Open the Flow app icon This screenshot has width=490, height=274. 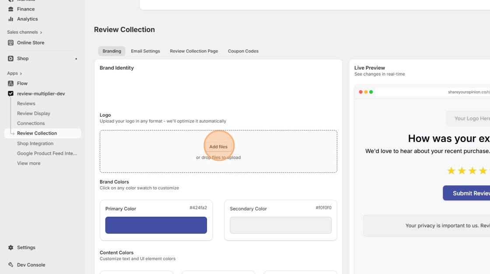(x=11, y=83)
